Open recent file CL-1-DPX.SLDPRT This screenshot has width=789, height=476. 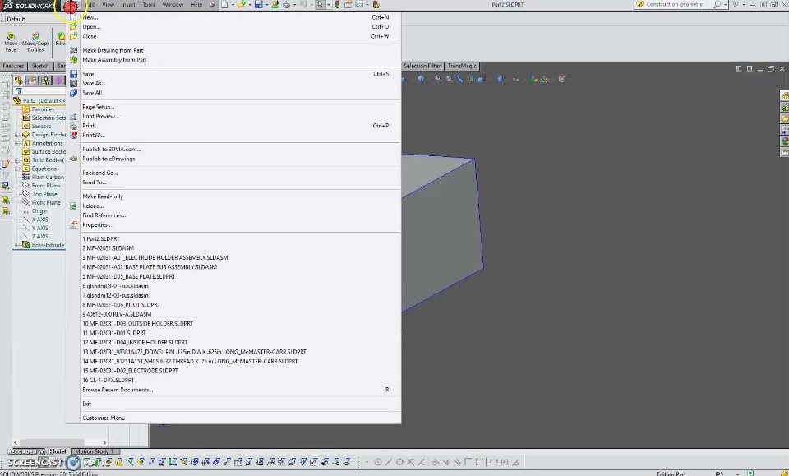(108, 380)
